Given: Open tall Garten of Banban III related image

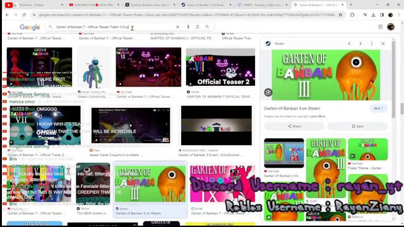Looking at the screenshot, I should tap(326, 168).
